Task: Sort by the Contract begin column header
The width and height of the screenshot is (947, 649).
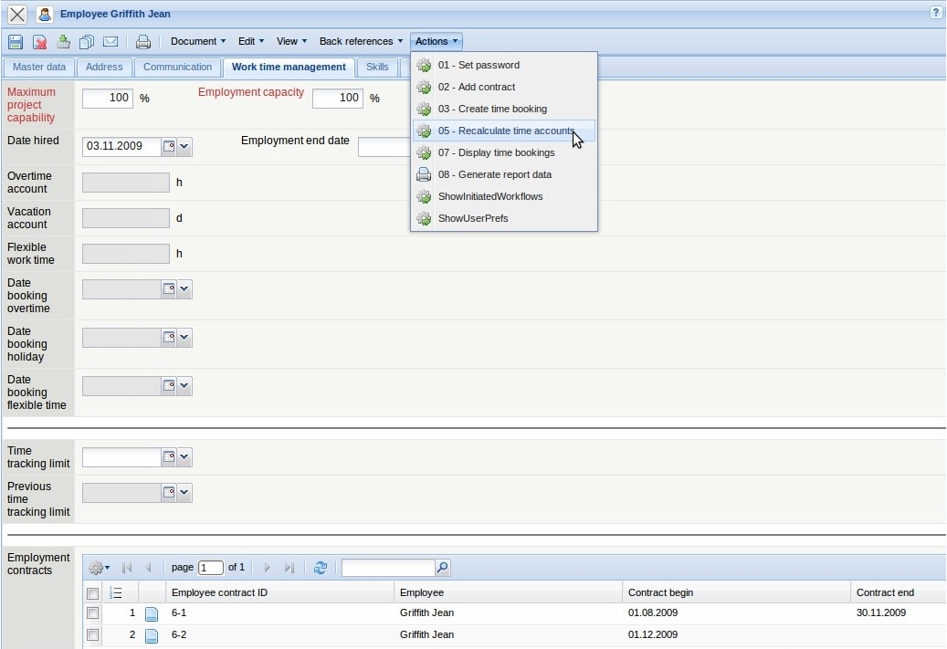Action: click(x=661, y=592)
